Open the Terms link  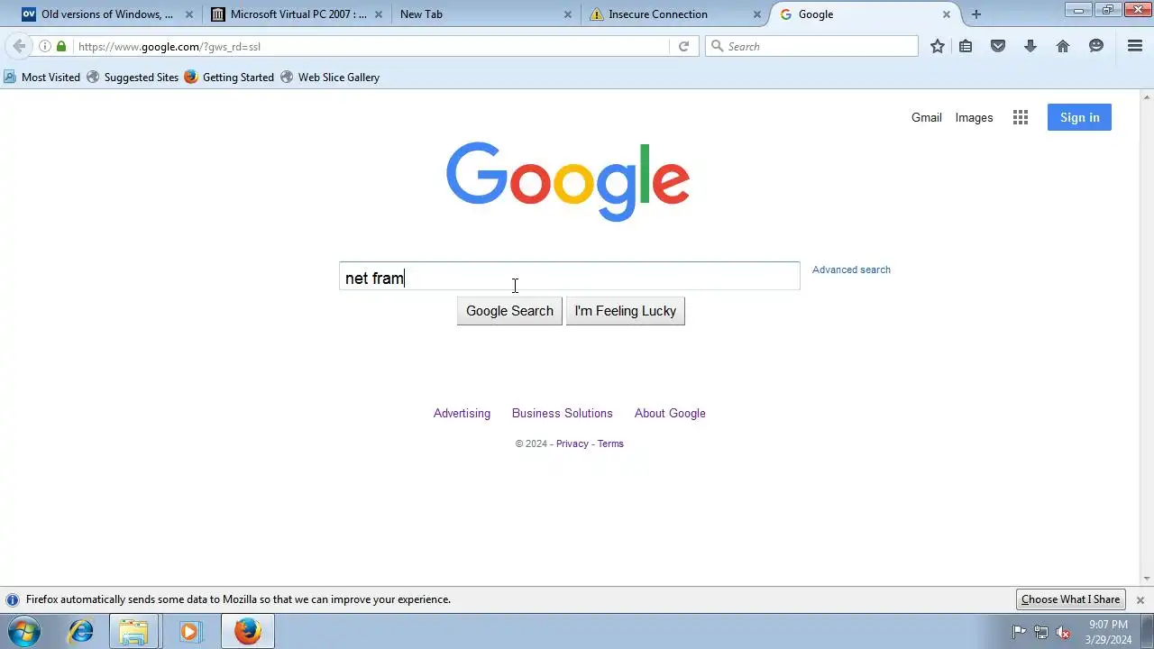[x=610, y=443]
